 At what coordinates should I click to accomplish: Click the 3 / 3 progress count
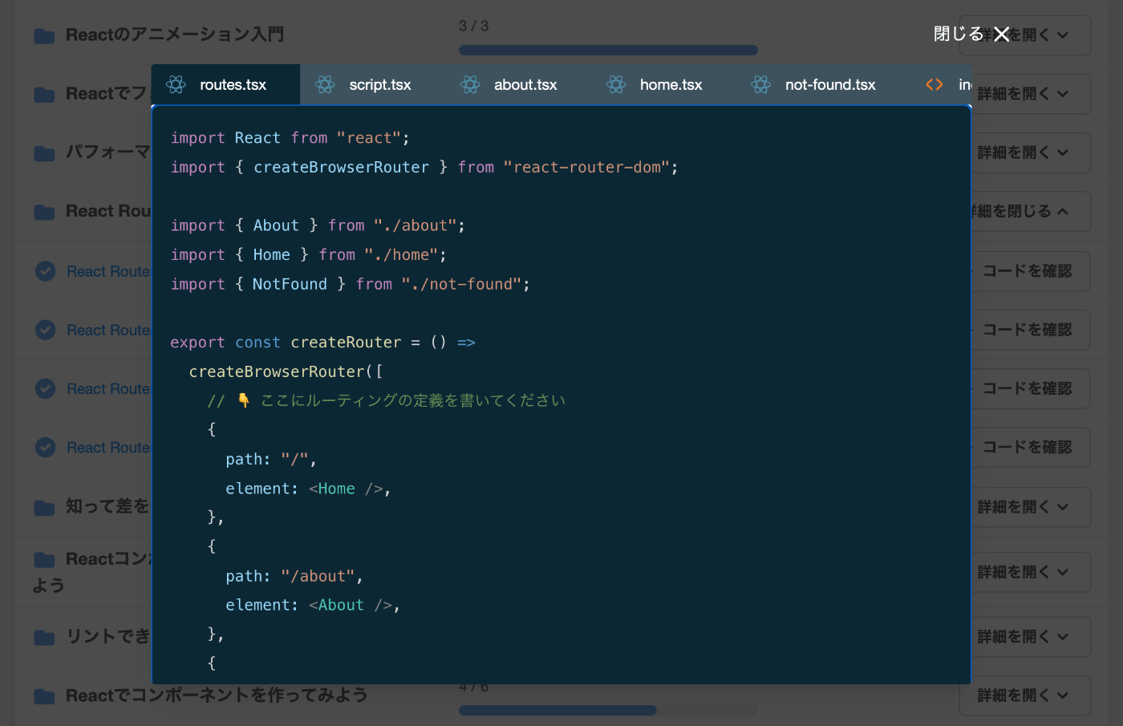coord(473,26)
